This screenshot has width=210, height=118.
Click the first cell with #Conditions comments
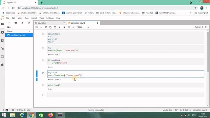(x=126, y=38)
